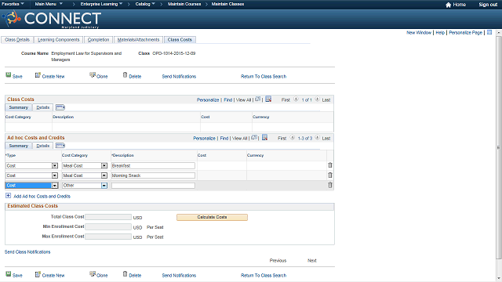
Task: Select Summary tab in Ad hoc Costs grid
Action: coord(19,146)
